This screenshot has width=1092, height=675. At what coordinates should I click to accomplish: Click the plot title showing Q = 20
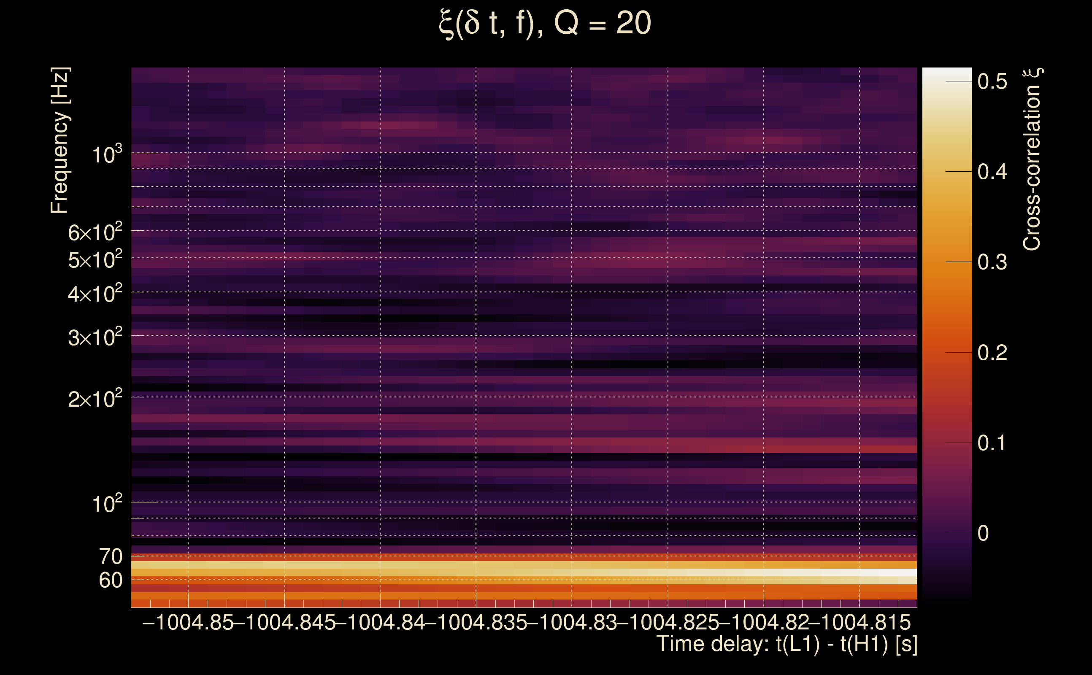545,23
